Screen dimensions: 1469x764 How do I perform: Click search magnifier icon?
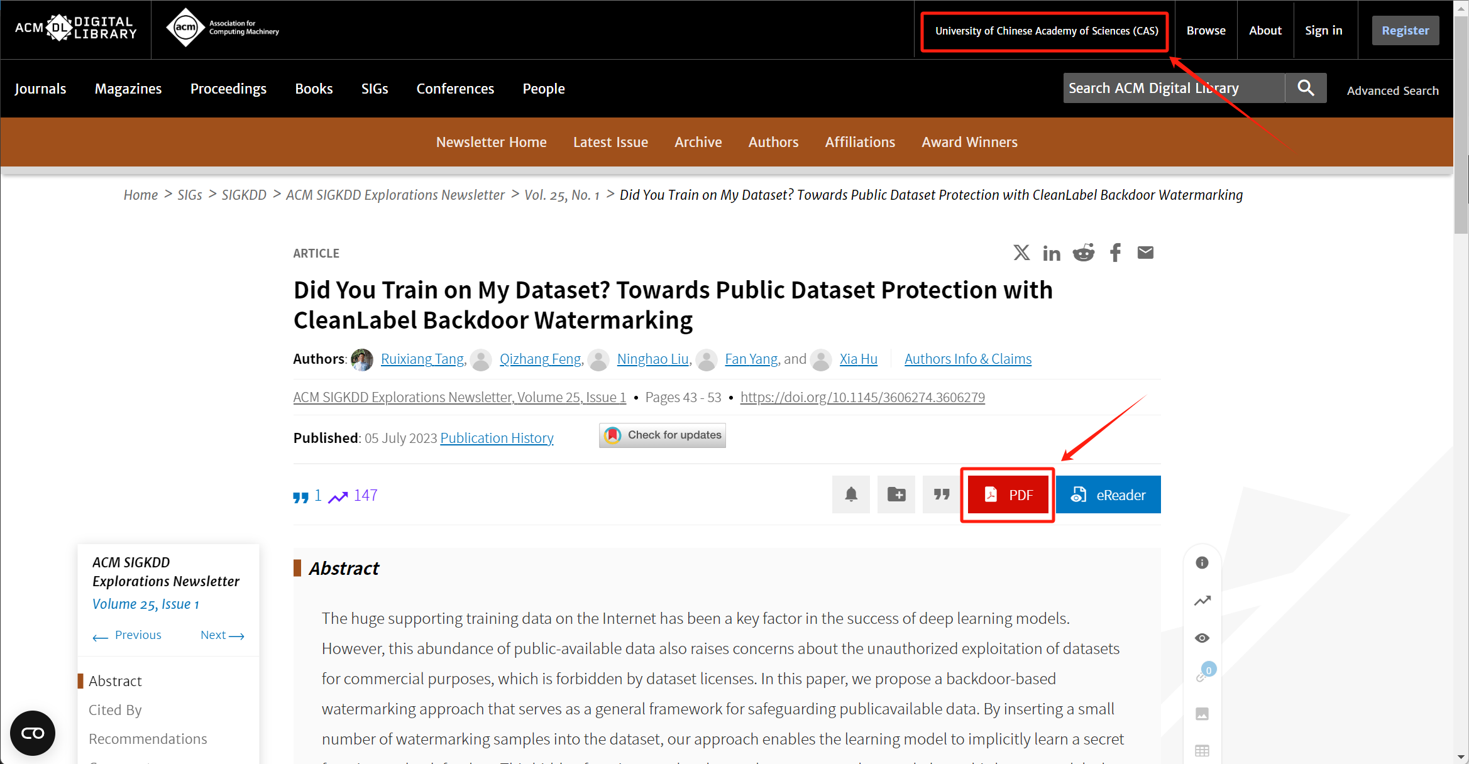[x=1306, y=88]
